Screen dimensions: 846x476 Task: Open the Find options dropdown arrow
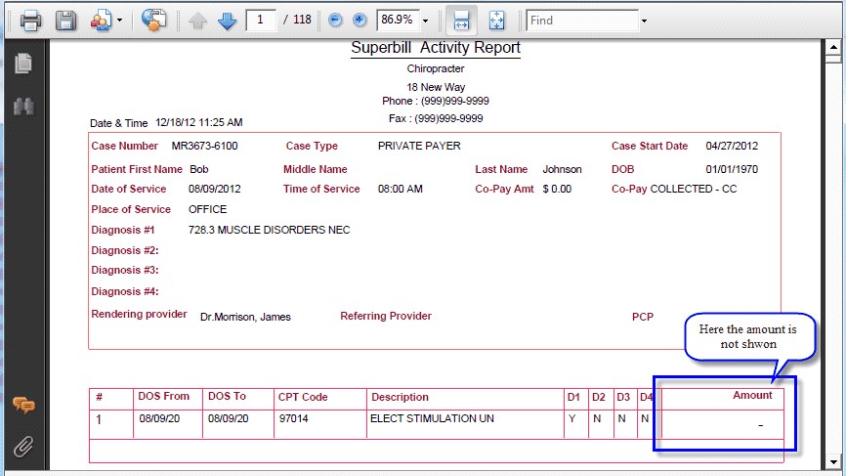coord(644,20)
